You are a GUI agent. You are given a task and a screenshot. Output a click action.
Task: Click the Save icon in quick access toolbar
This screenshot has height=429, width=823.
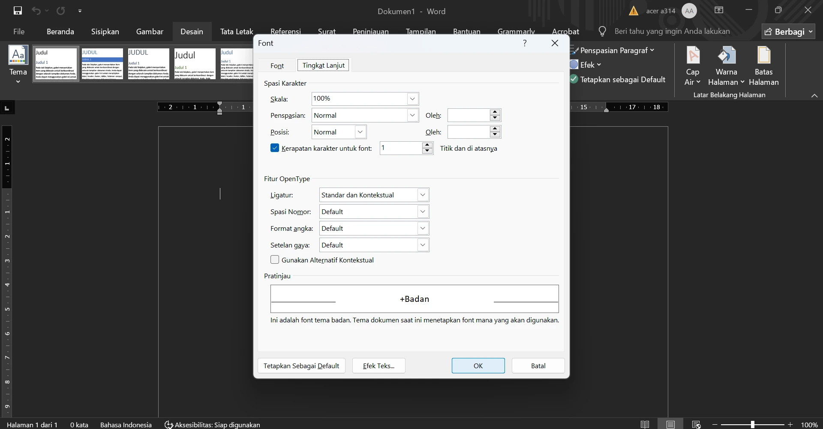[x=18, y=10]
